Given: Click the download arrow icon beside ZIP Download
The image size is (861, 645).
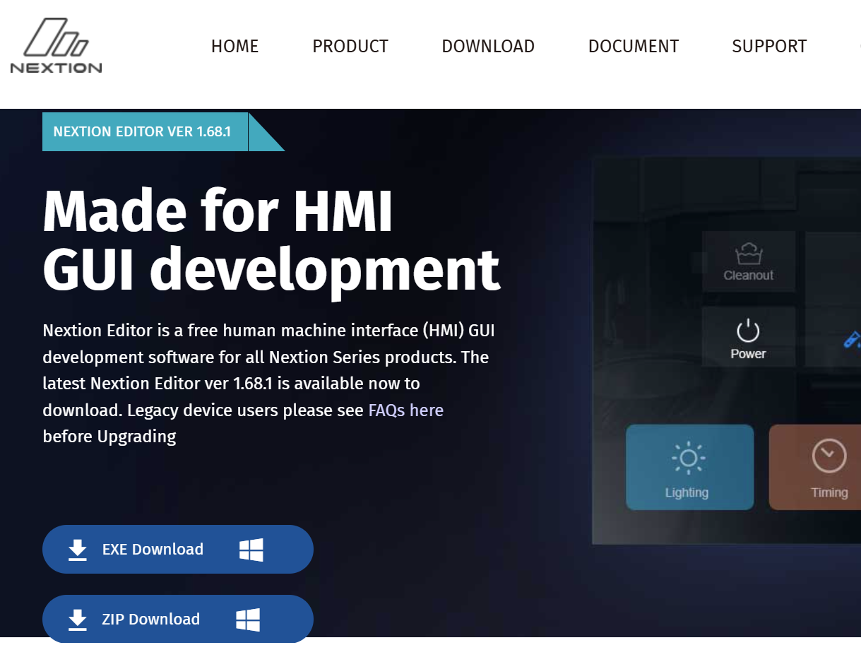Looking at the screenshot, I should [x=78, y=620].
